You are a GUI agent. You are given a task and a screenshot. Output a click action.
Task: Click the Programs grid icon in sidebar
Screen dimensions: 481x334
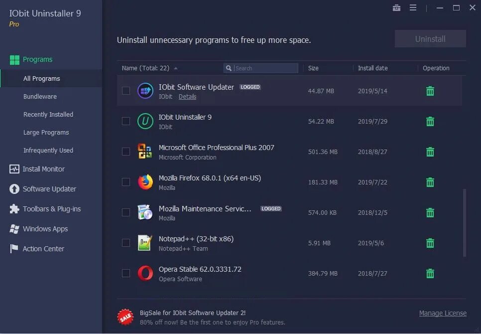14,60
